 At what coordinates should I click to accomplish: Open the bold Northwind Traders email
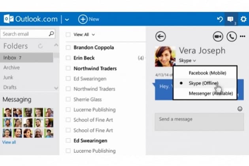pyautogui.click(x=95, y=69)
